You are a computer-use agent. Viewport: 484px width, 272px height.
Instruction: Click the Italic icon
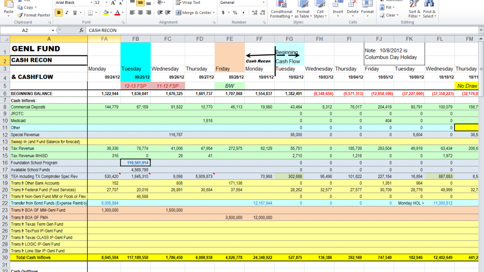point(67,12)
